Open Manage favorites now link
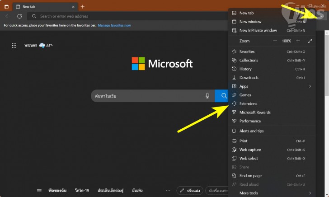The height and width of the screenshot is (197, 329). (x=114, y=25)
